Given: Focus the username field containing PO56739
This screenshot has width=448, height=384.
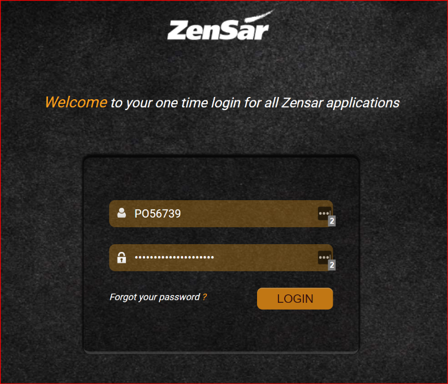Looking at the screenshot, I should [x=221, y=214].
